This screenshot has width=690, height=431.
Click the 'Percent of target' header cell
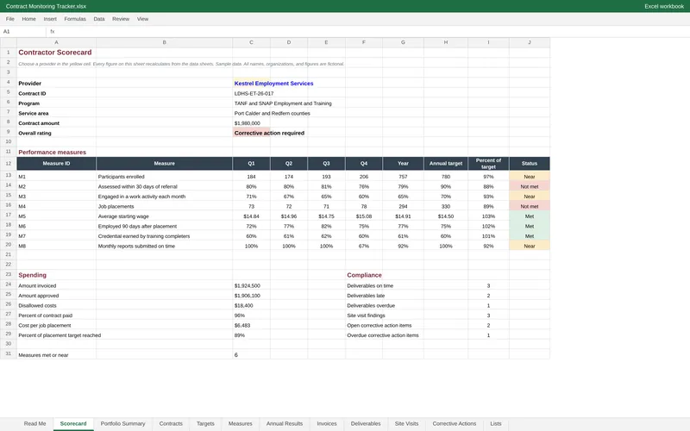tap(488, 164)
